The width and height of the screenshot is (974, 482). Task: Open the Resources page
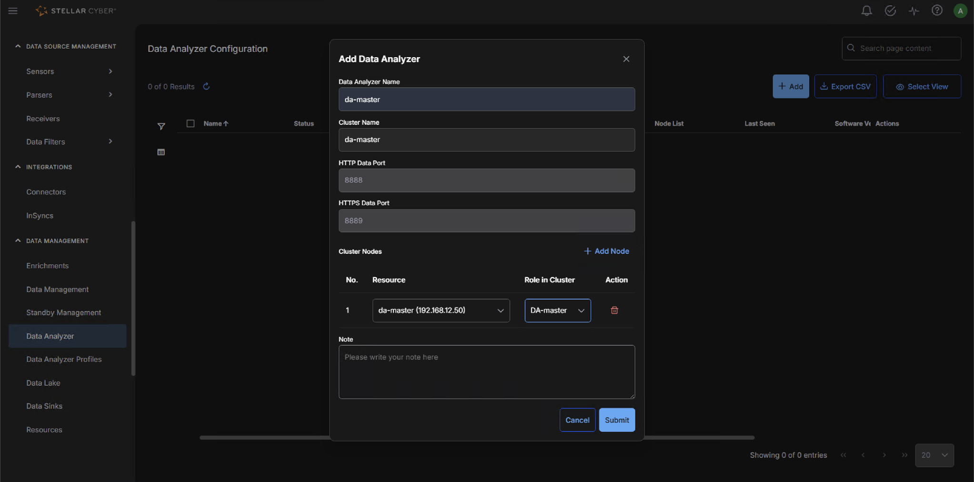coord(44,430)
